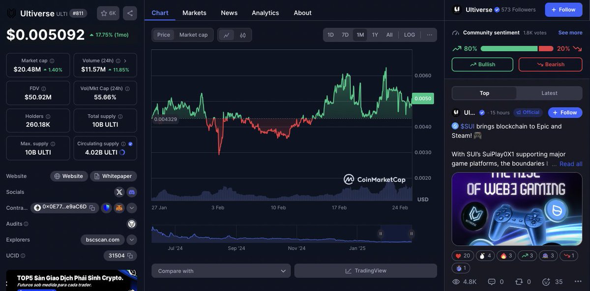The image size is (590, 291).
Task: Open the News tab
Action: pos(229,13)
